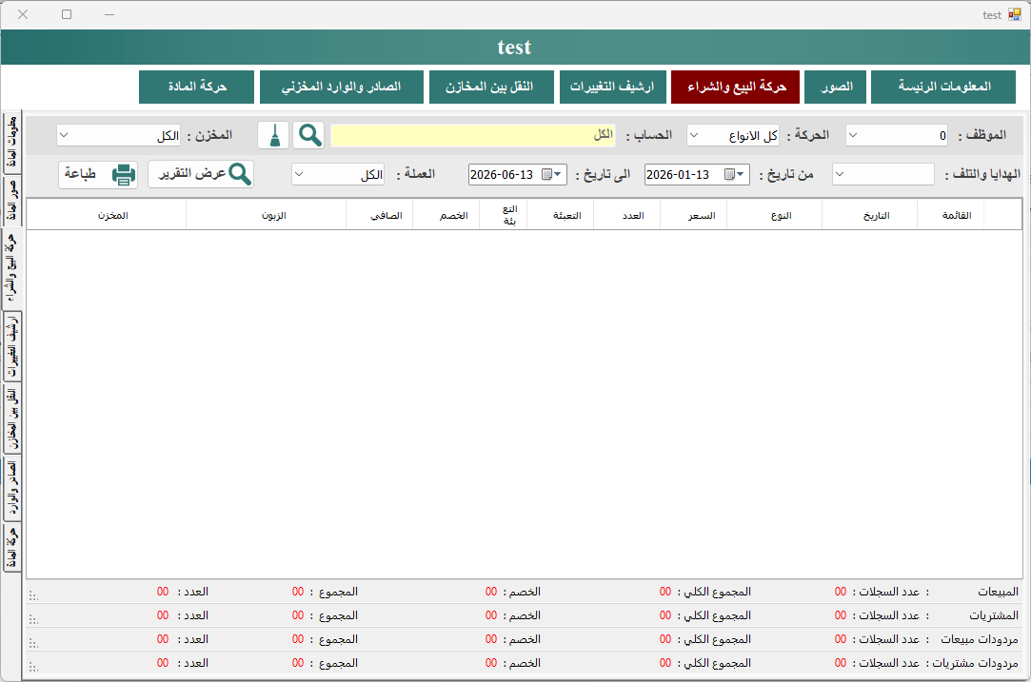
Task: Switch to المعلومات الرئيسة tab
Action: 943,87
